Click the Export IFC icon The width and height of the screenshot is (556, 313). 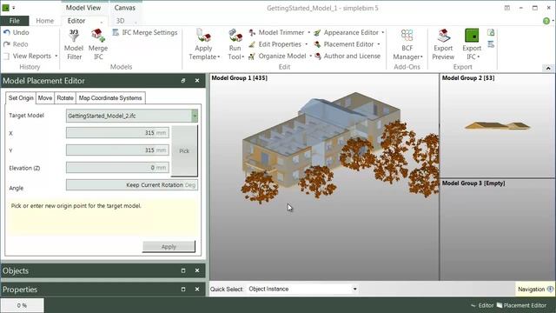[x=472, y=36]
